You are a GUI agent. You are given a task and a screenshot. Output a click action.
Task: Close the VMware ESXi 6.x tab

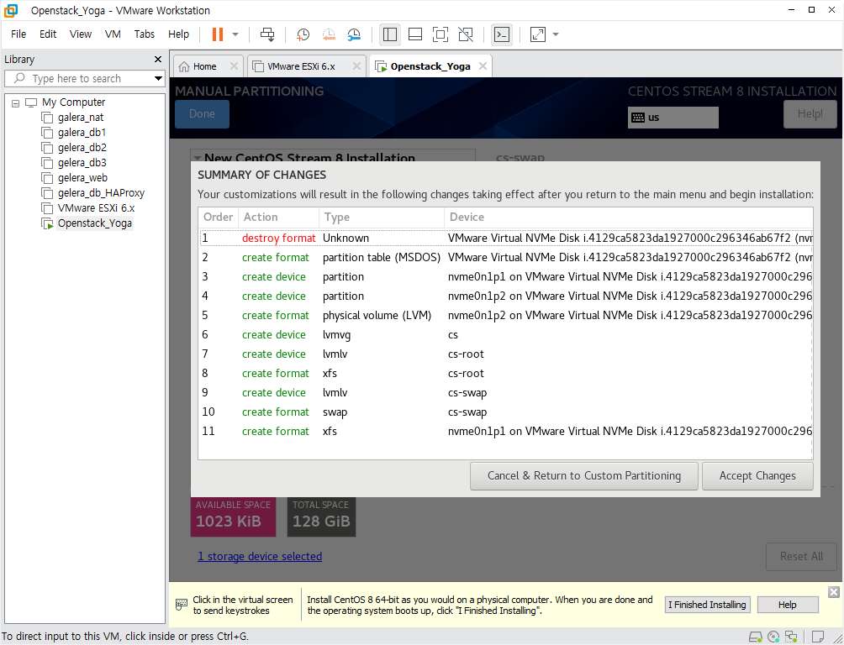(x=356, y=66)
